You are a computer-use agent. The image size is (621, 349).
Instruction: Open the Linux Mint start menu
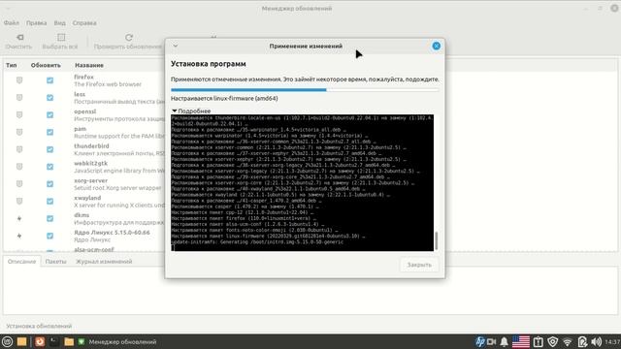coord(7,341)
